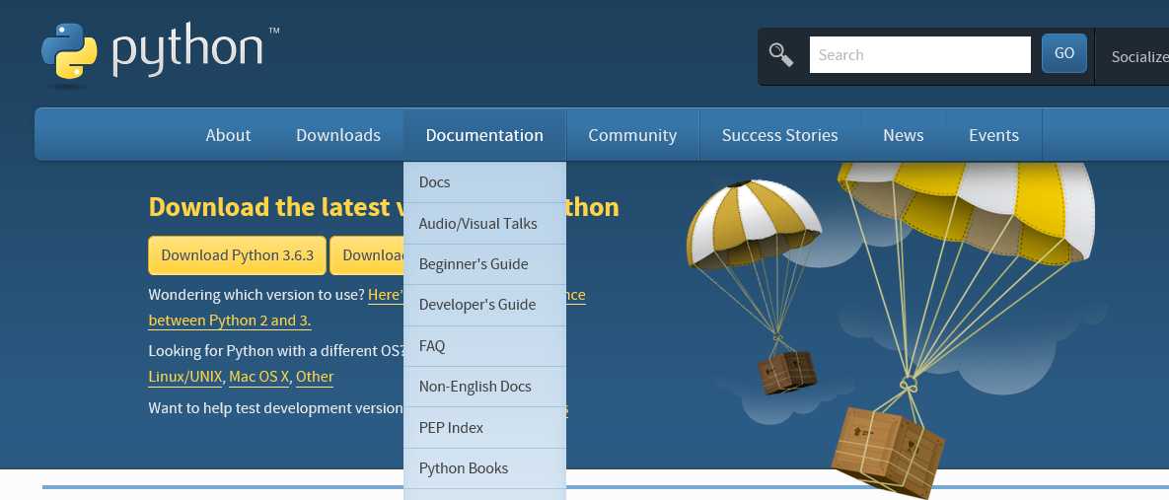
Task: Click the Python logo icon
Action: pyautogui.click(x=69, y=50)
